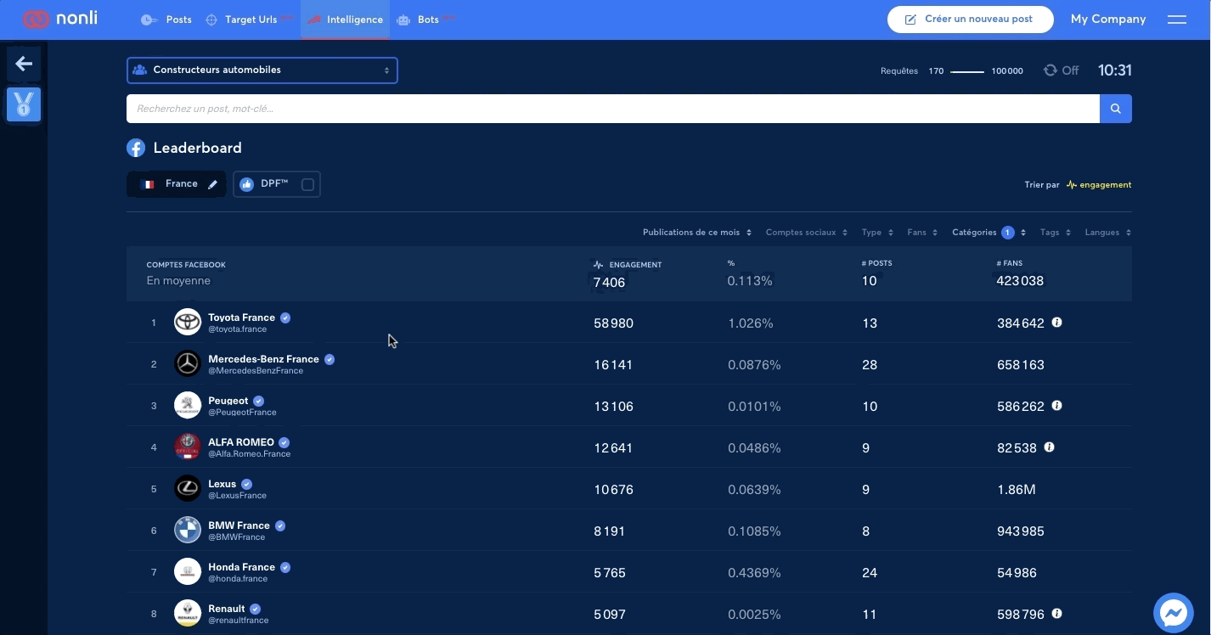This screenshot has width=1211, height=635.
Task: Click Toyota France verified badge
Action: coord(286,317)
